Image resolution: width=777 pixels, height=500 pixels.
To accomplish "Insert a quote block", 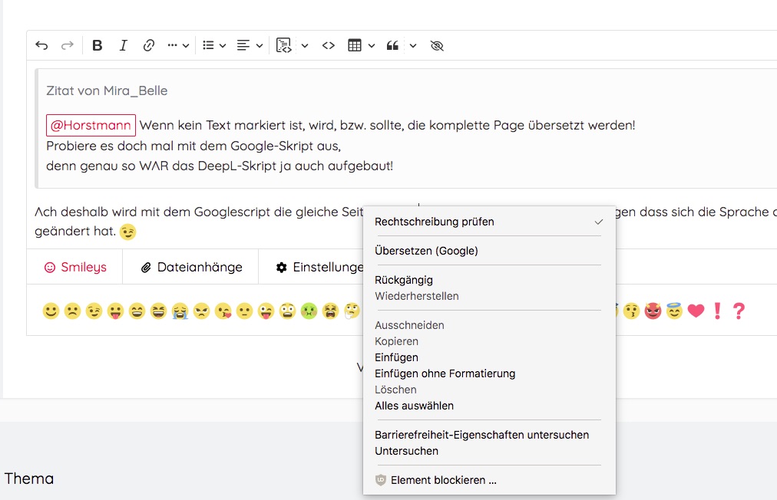I will click(393, 46).
